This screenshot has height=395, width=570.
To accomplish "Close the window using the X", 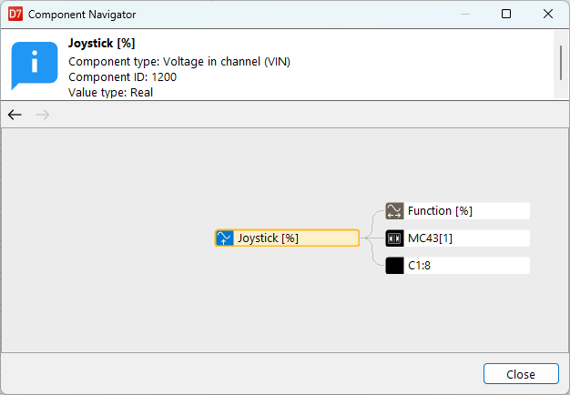I will [x=548, y=15].
